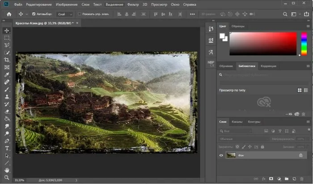The width and height of the screenshot is (313, 184).
Task: Select the Line tool
Action: 7,163
